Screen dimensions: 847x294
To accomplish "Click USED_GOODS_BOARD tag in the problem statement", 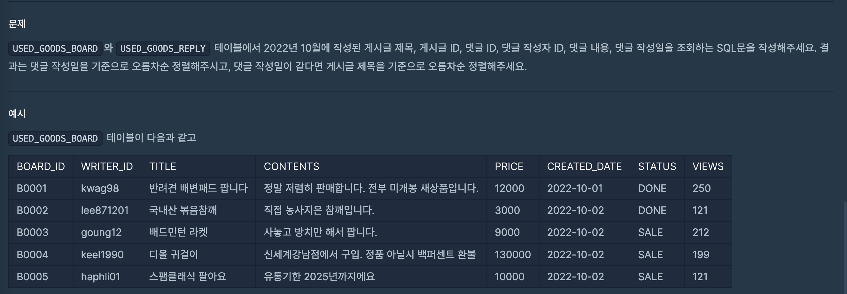I will tap(55, 48).
